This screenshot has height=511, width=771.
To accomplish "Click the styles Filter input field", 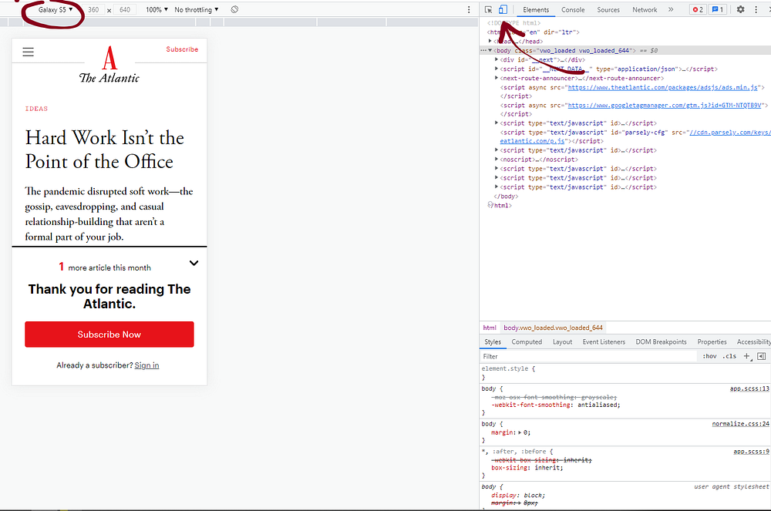I will tap(589, 356).
